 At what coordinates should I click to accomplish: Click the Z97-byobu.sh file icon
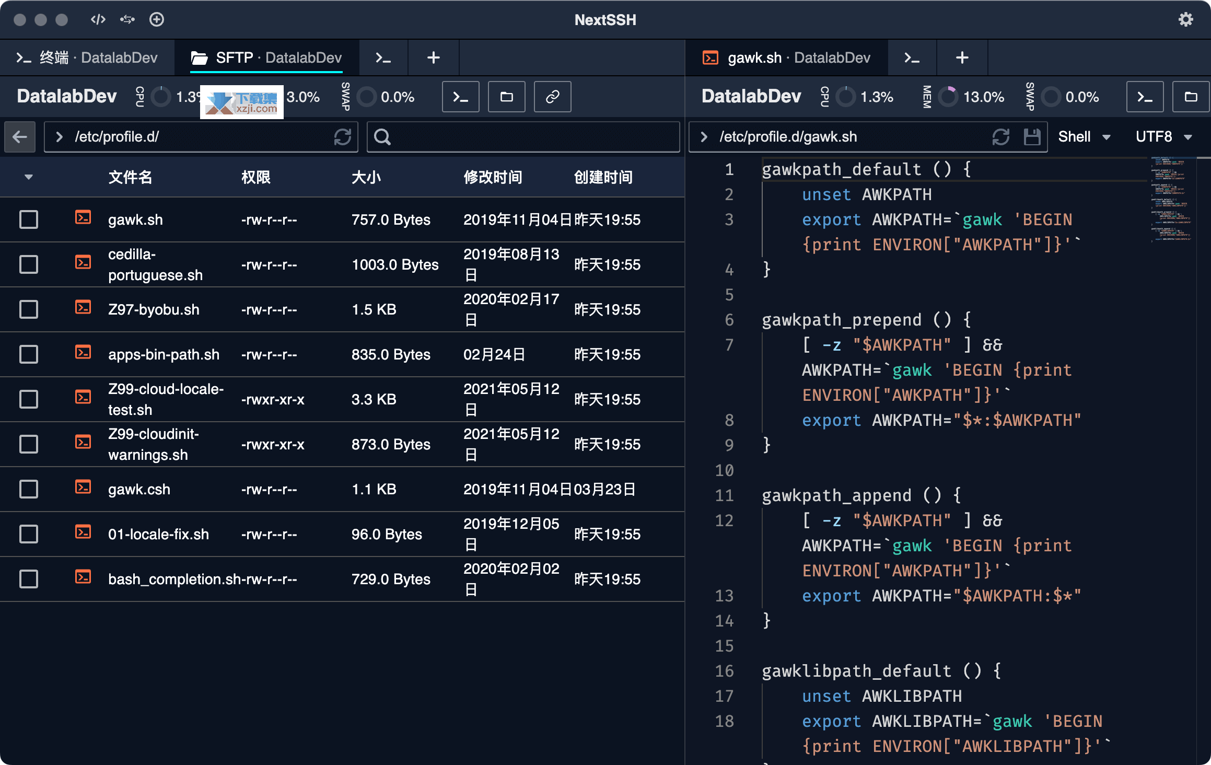point(83,307)
